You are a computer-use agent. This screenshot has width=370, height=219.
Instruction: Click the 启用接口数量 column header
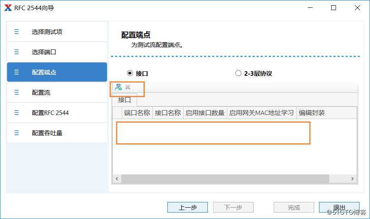click(x=205, y=113)
